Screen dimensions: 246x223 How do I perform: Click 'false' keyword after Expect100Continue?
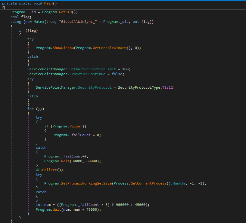pyautogui.click(x=117, y=74)
